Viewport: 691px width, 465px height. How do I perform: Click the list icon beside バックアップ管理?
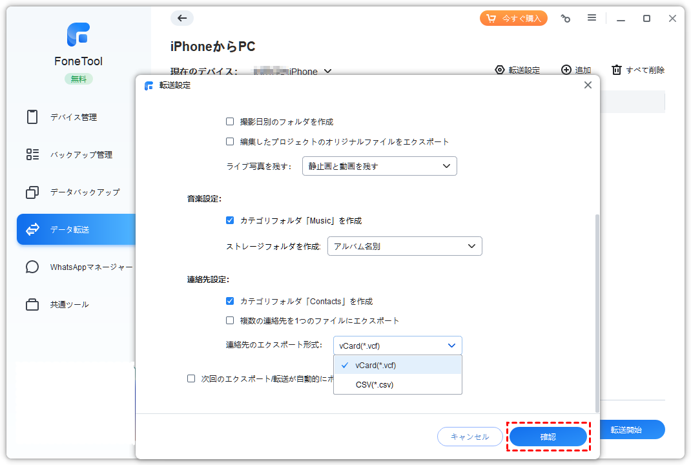pos(32,154)
